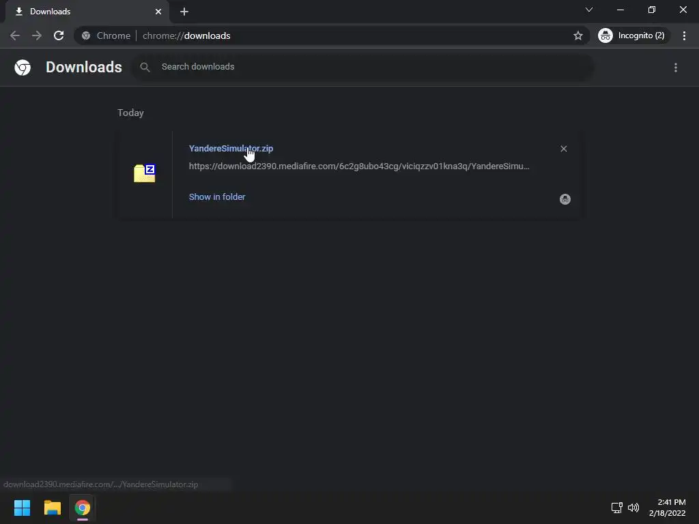Open the YandereSimulator.zip file link

231,148
